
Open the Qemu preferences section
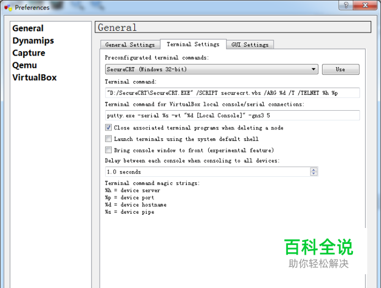click(x=25, y=65)
